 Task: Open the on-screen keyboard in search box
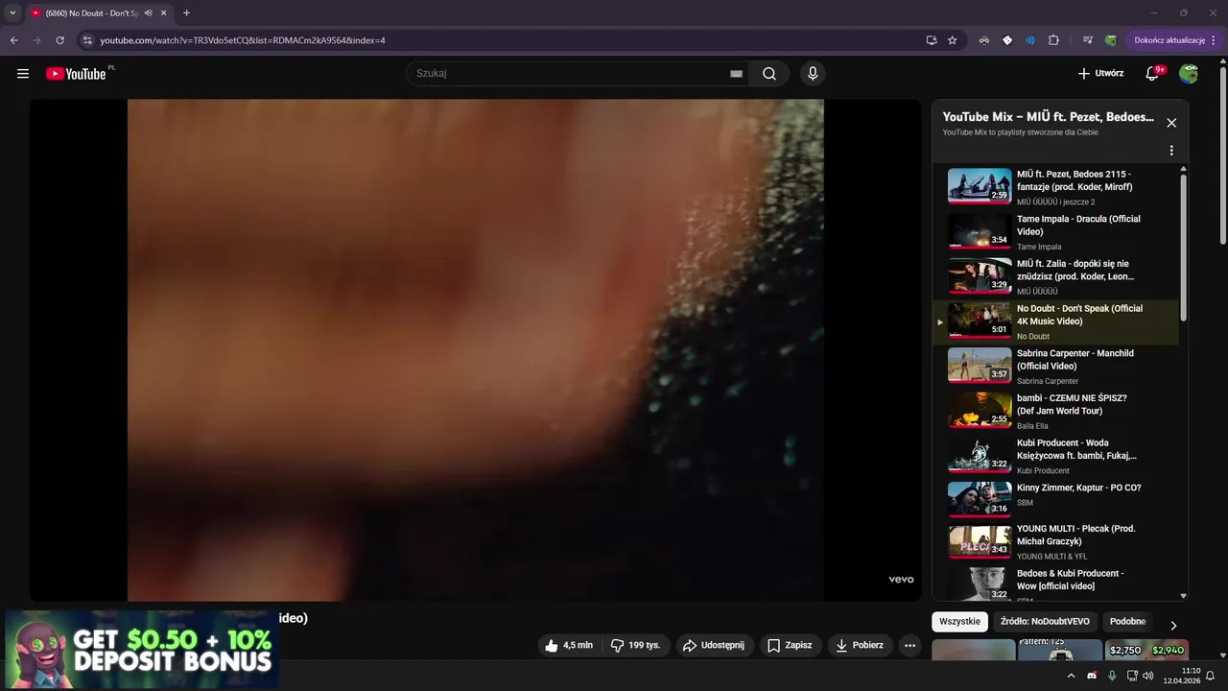click(x=736, y=74)
